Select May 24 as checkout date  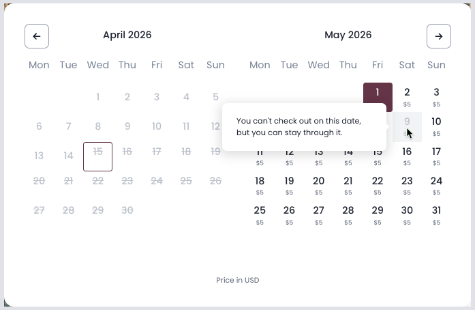click(436, 186)
